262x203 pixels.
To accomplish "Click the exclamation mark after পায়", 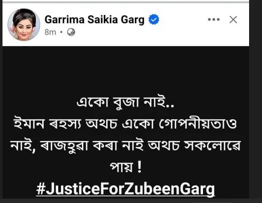I will tap(139, 167).
